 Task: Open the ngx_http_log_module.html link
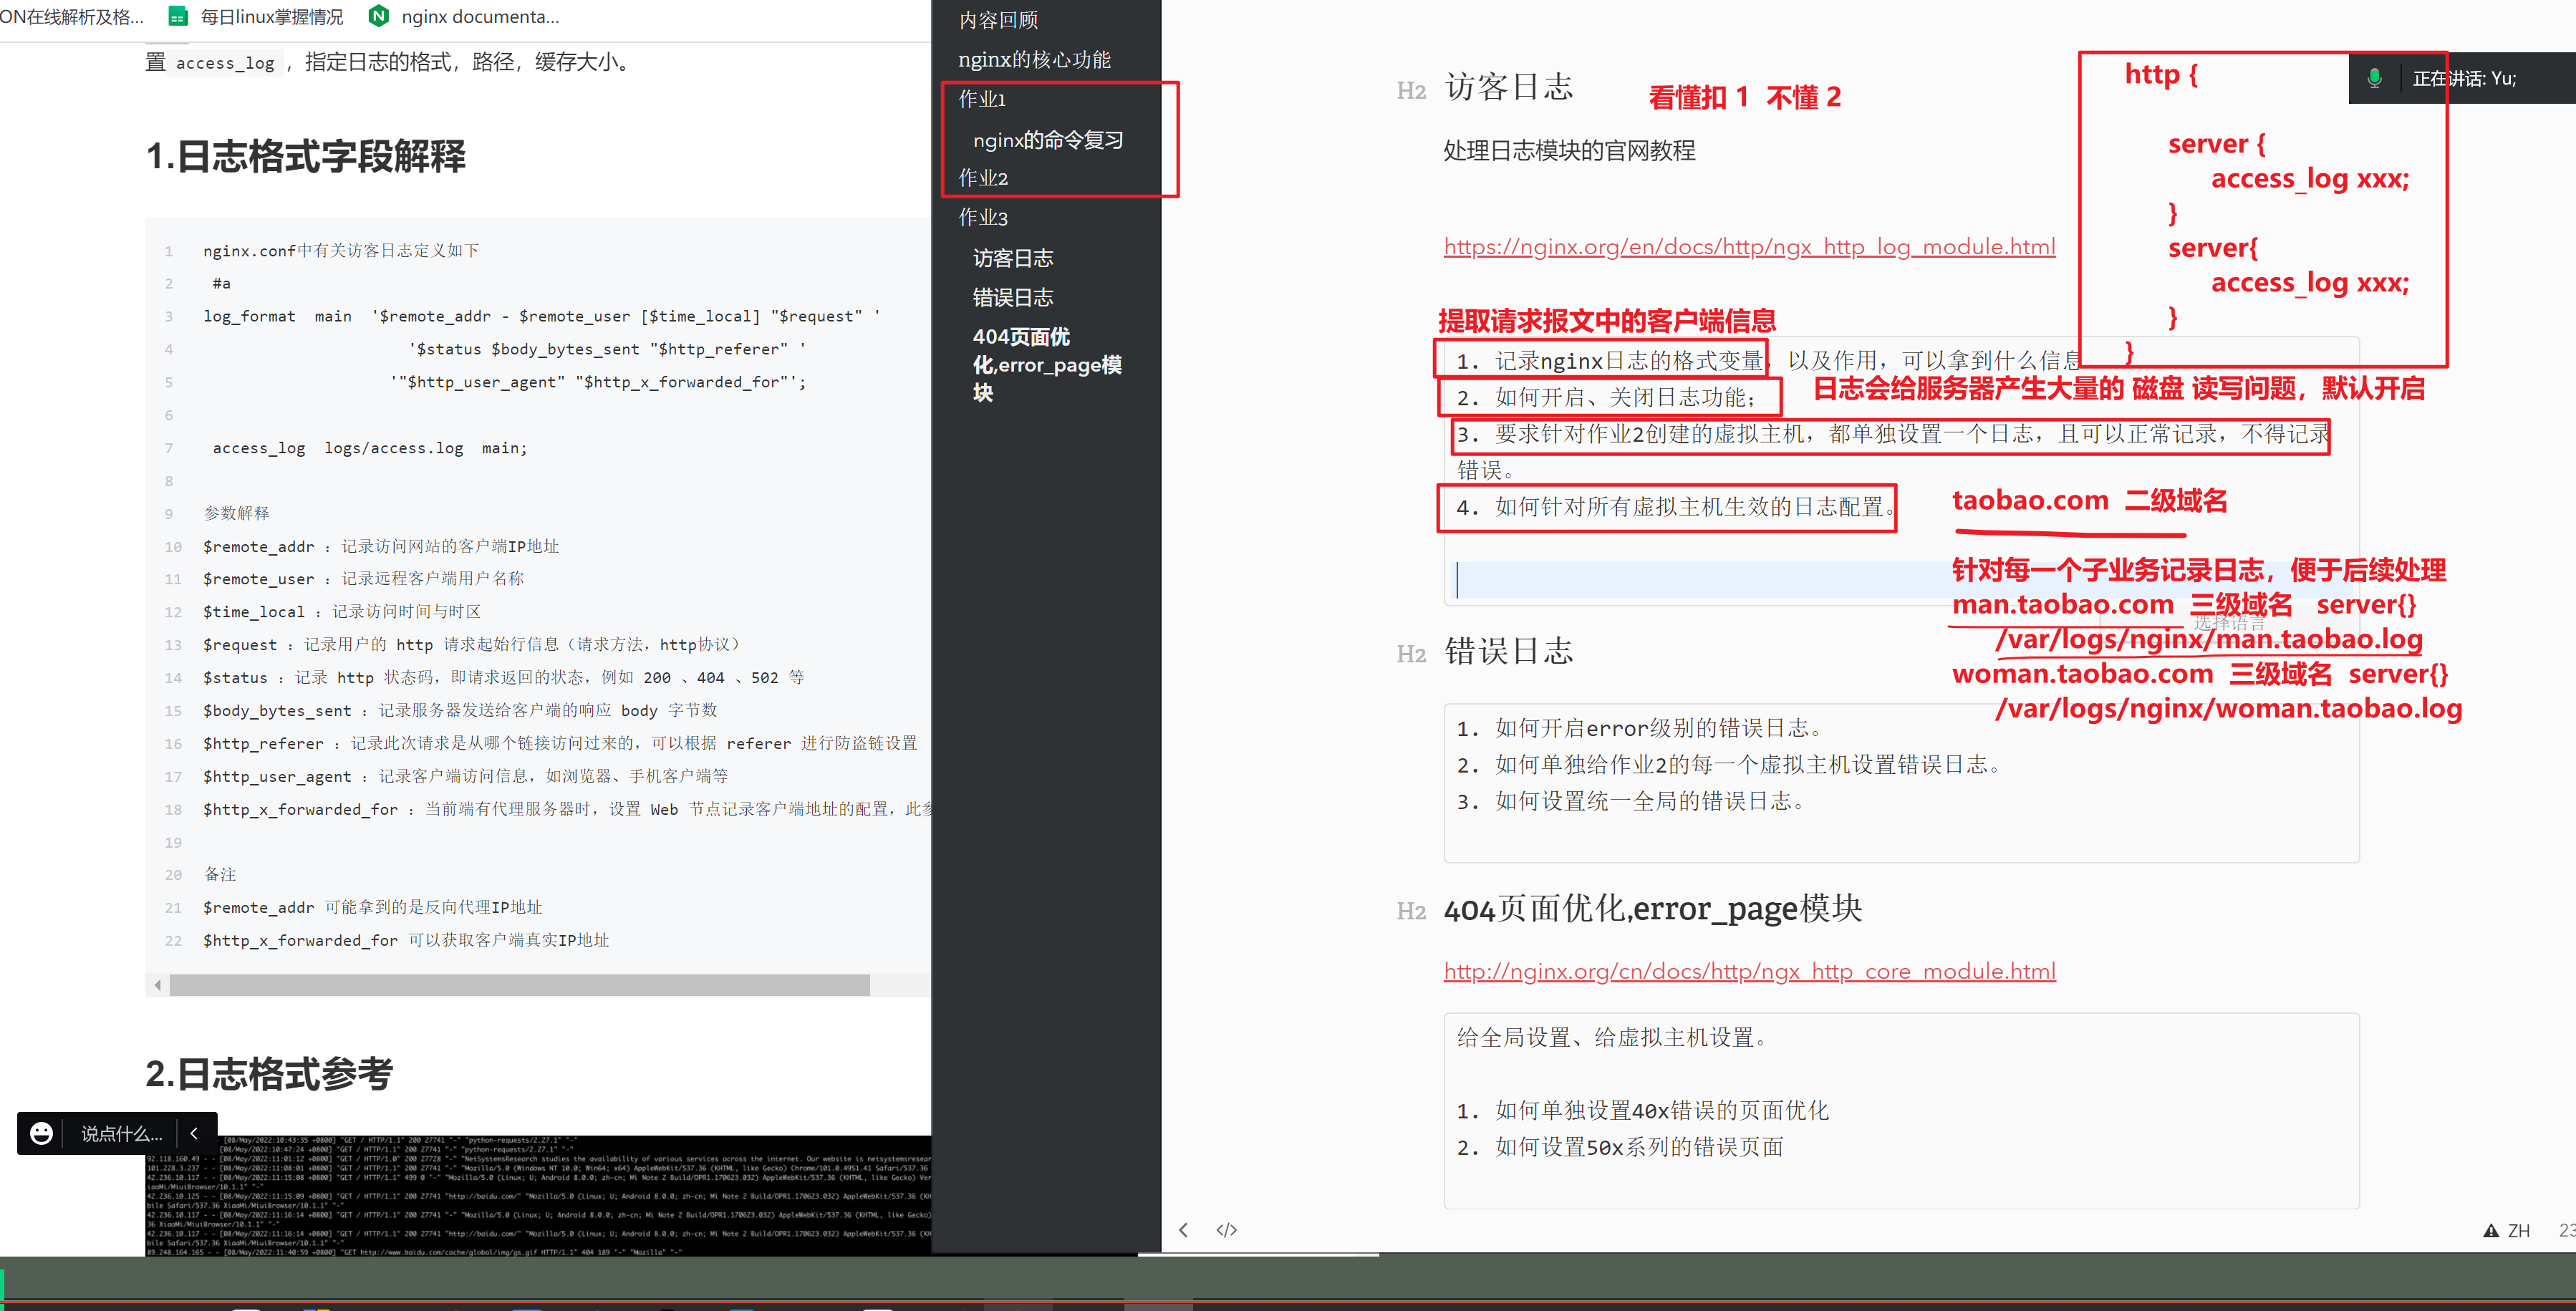pyautogui.click(x=1749, y=247)
